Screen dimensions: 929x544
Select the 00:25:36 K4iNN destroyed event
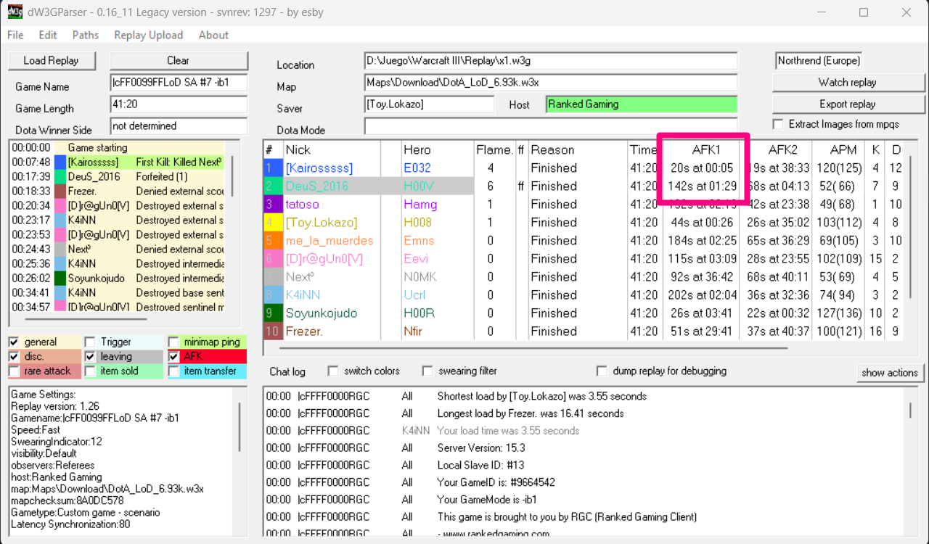[118, 264]
